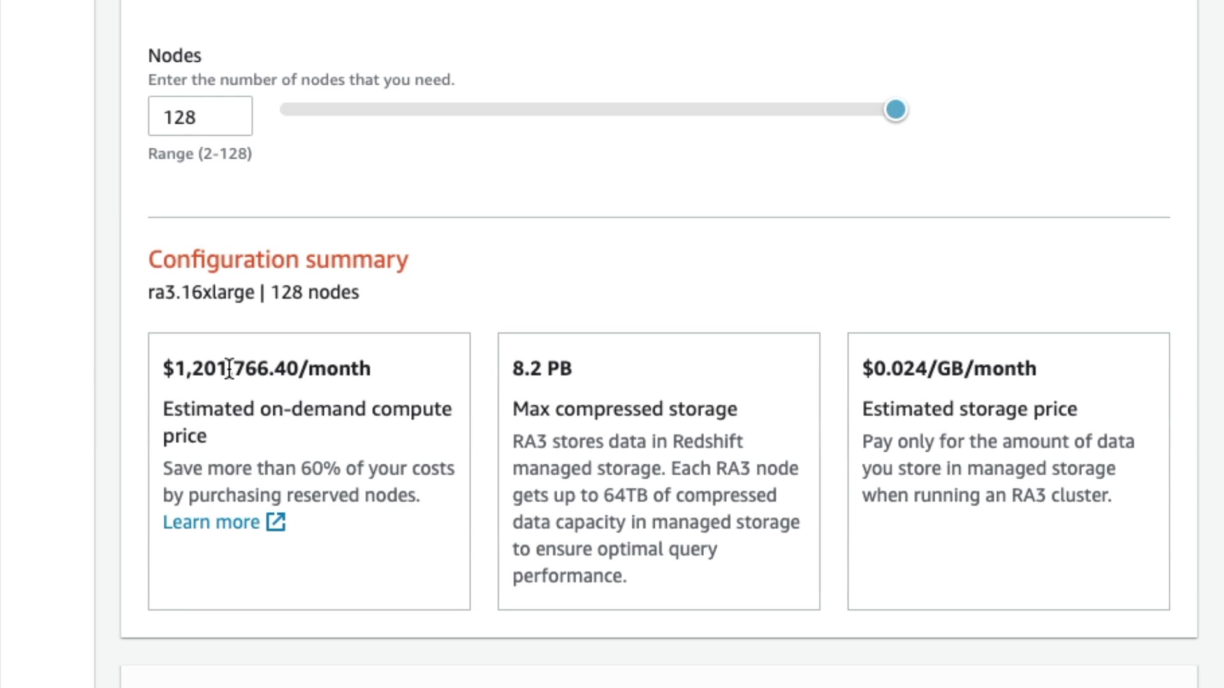Click the Pay only for data description
Viewport: 1224px width, 688px height.
pyautogui.click(x=998, y=468)
